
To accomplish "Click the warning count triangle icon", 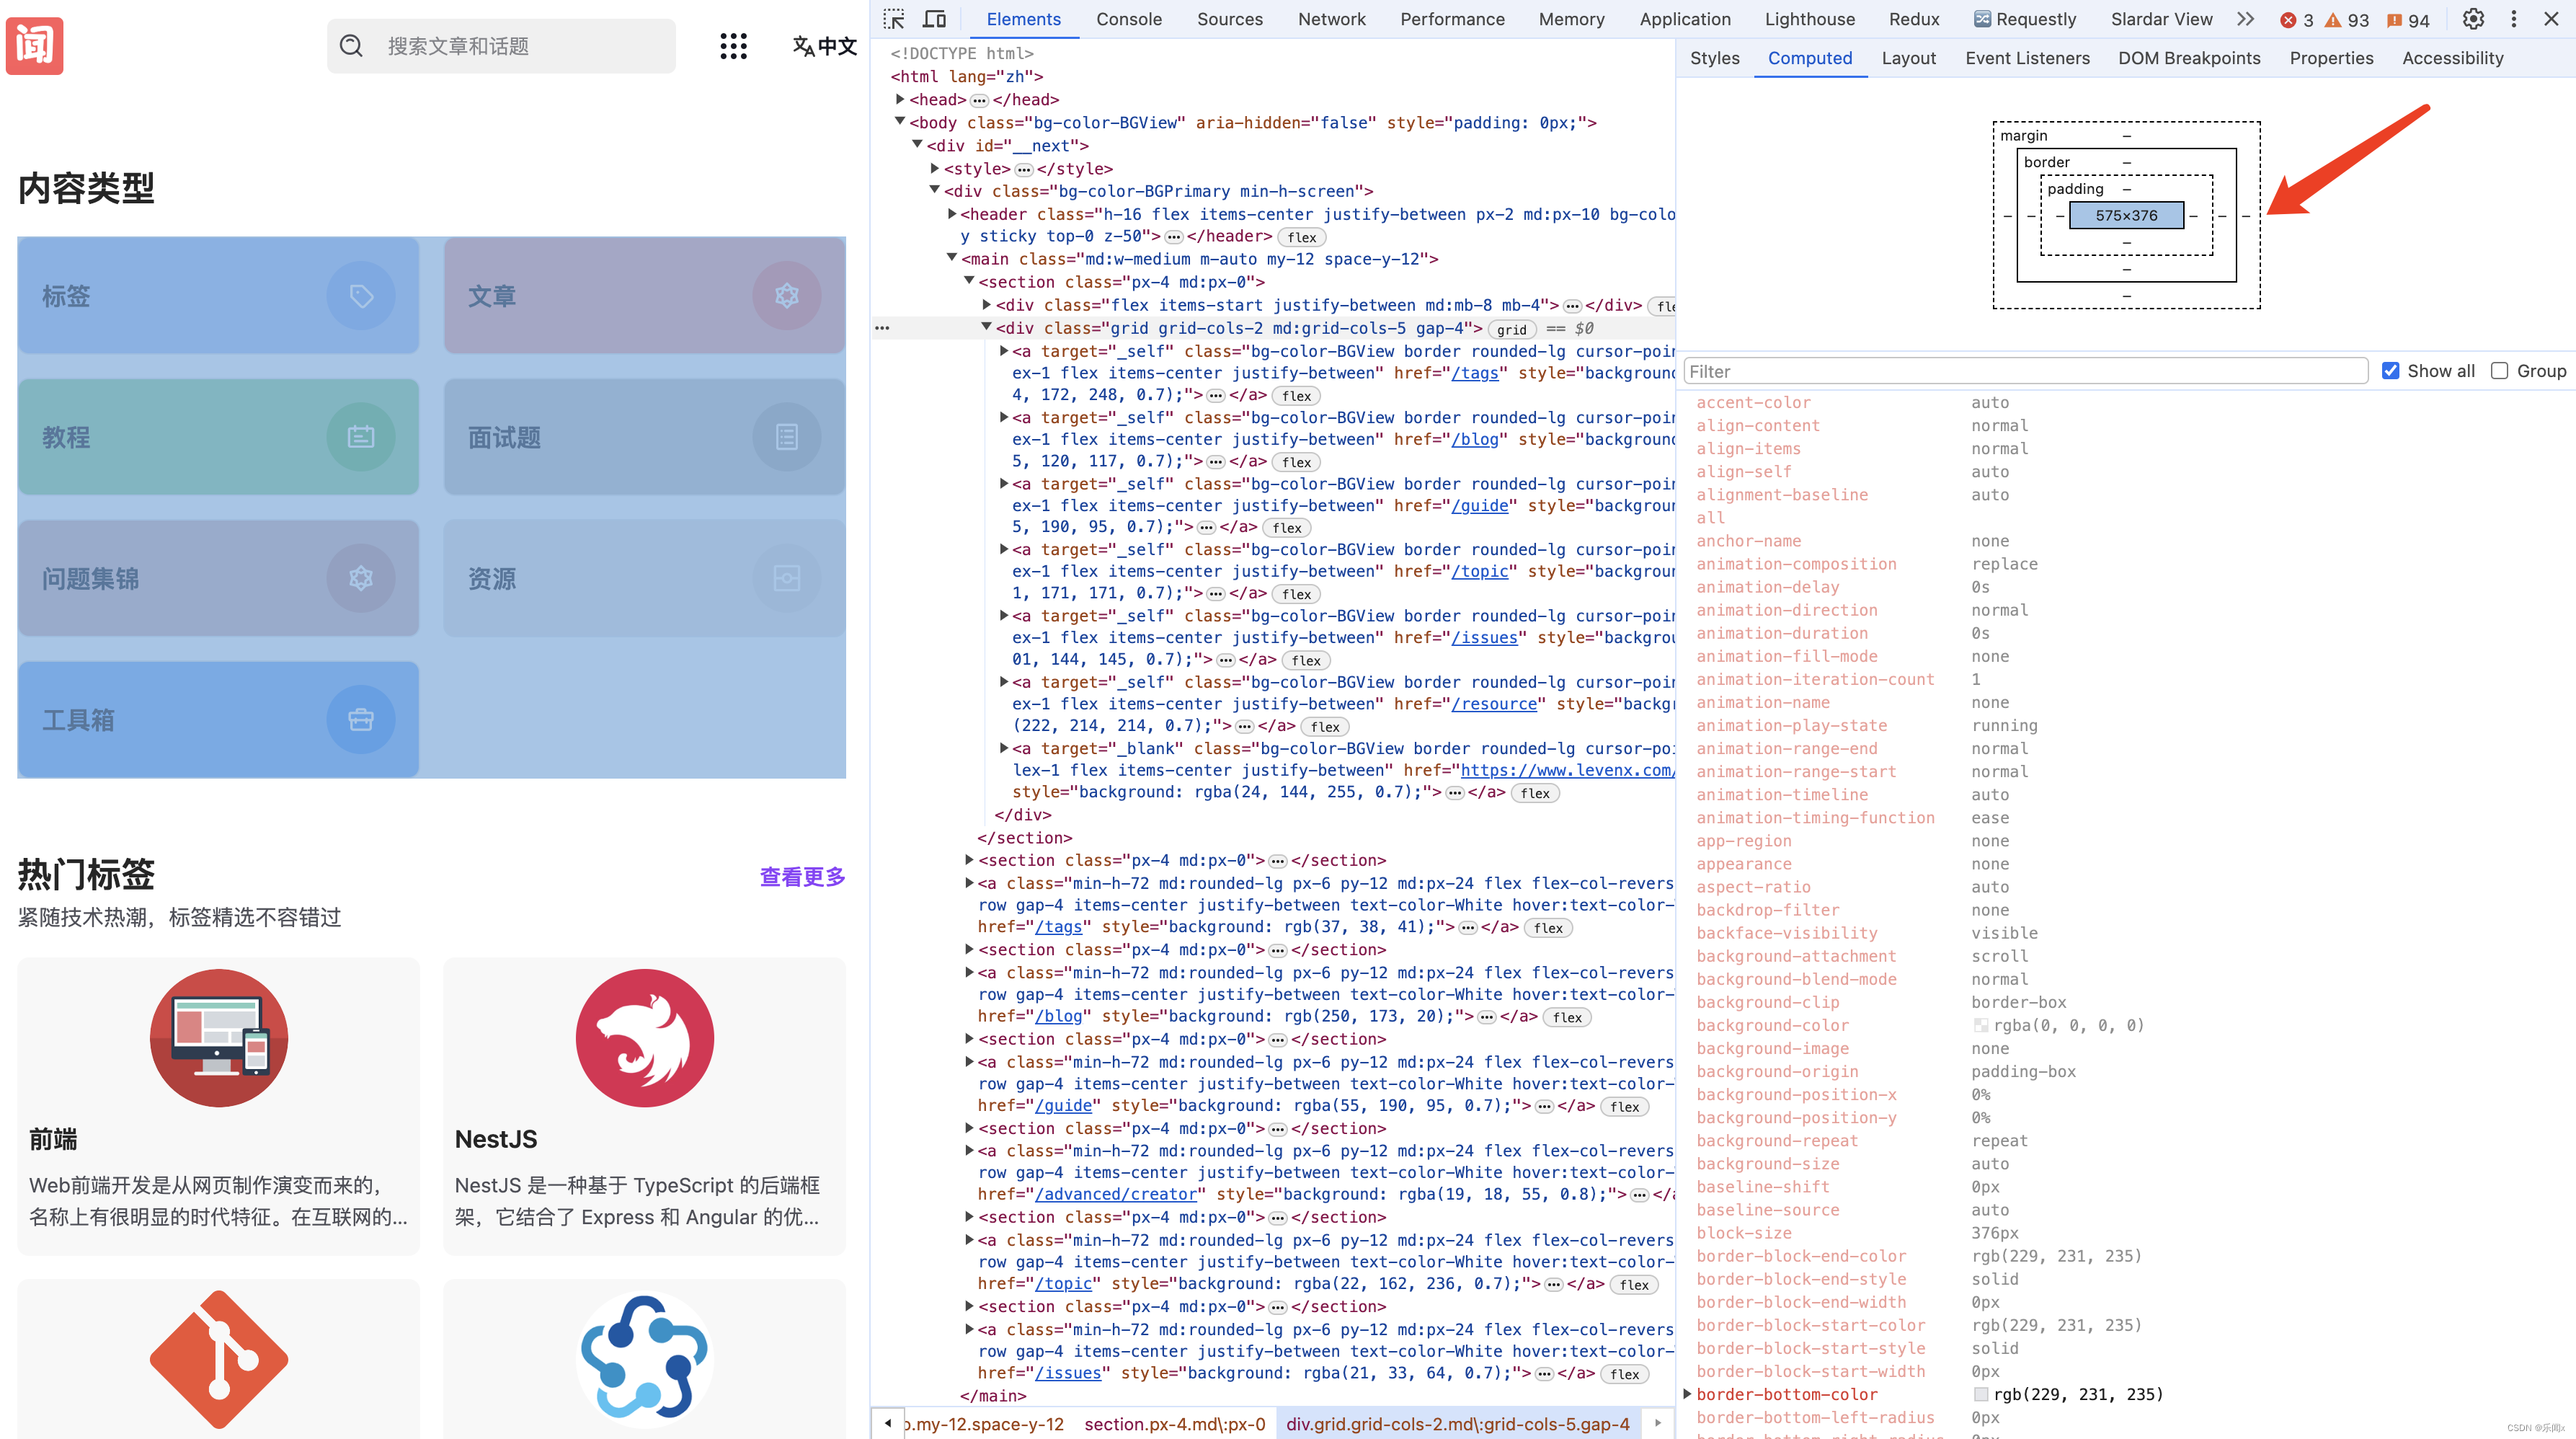I will [2333, 20].
